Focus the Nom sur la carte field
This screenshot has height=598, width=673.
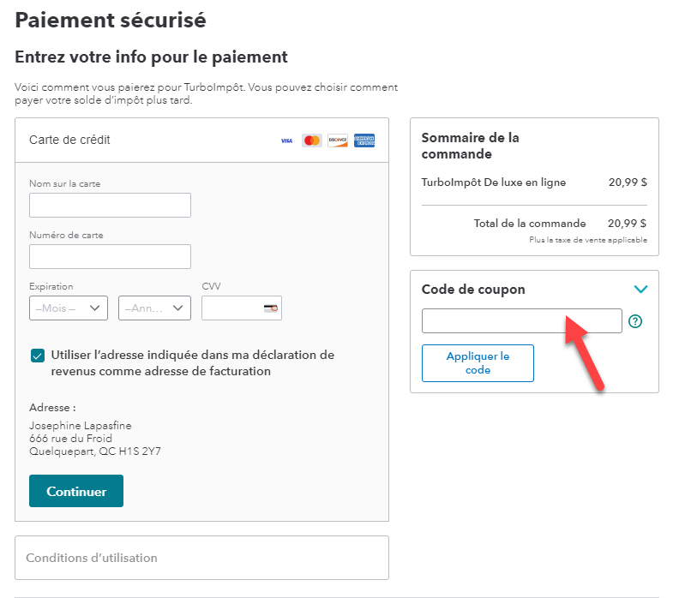click(110, 206)
